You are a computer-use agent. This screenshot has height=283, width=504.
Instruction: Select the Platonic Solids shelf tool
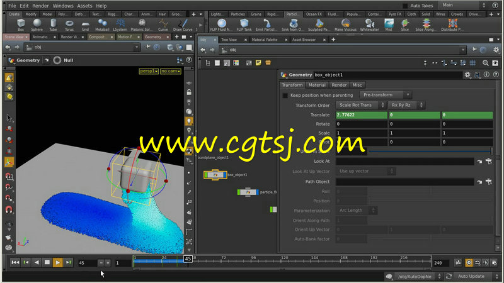click(141, 25)
